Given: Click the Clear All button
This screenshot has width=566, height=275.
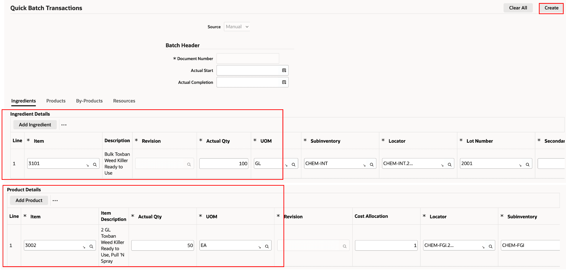Looking at the screenshot, I should click(518, 8).
